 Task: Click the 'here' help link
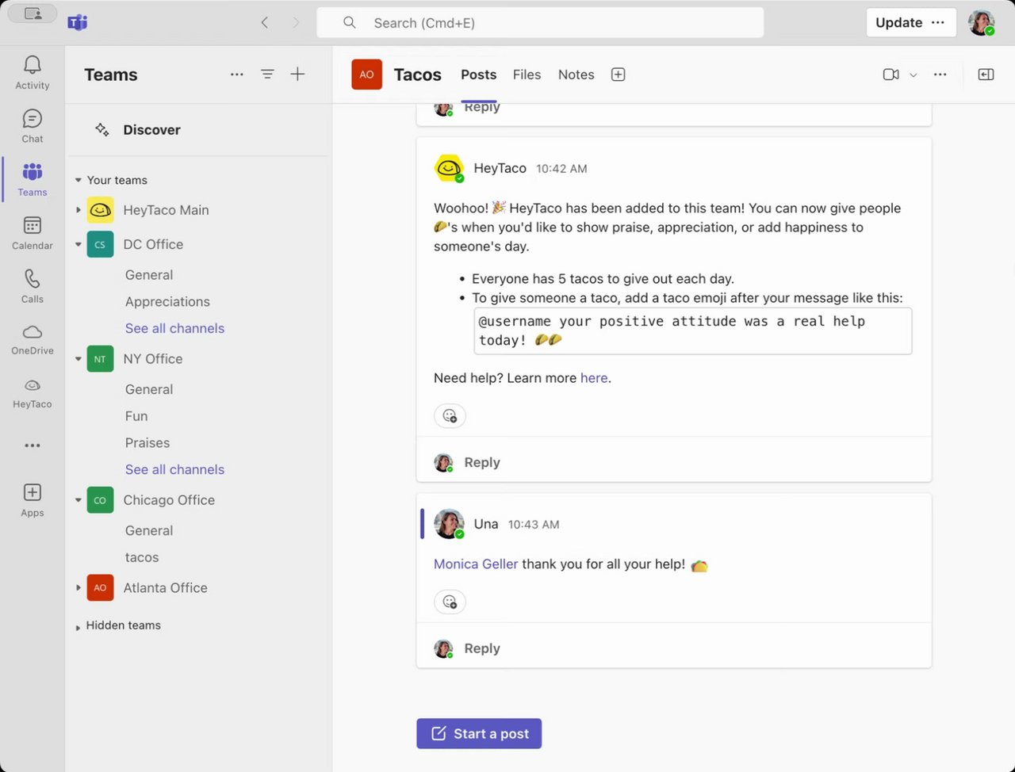594,378
